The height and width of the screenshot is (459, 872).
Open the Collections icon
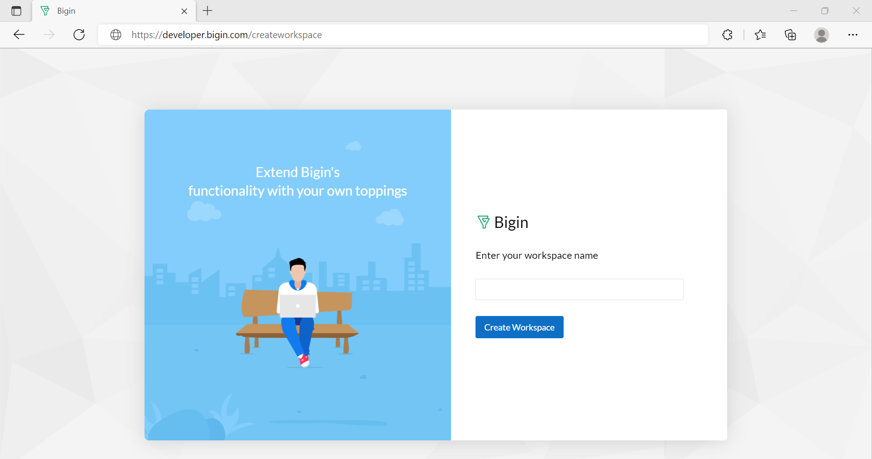click(x=790, y=35)
